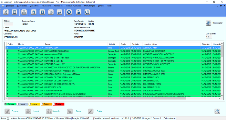Image resolution: width=226 pixels, height=120 pixels.
Task: Open the Relatórios menu
Action: tap(58, 6)
